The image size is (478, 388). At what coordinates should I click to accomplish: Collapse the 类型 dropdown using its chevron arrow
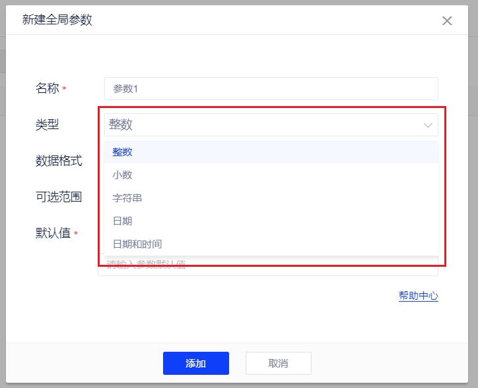(428, 125)
